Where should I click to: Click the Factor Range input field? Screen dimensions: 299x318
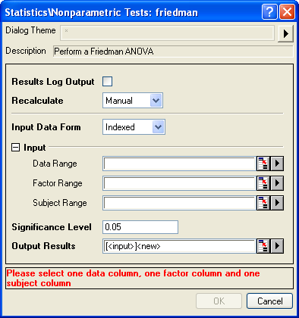coord(179,183)
